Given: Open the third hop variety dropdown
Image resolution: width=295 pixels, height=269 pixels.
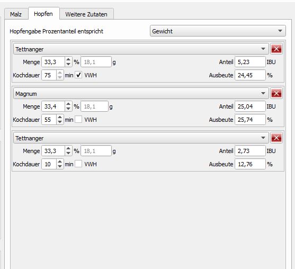Looking at the screenshot, I should point(141,138).
